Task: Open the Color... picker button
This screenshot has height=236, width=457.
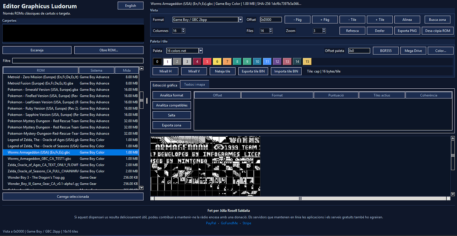Action: click(x=441, y=51)
